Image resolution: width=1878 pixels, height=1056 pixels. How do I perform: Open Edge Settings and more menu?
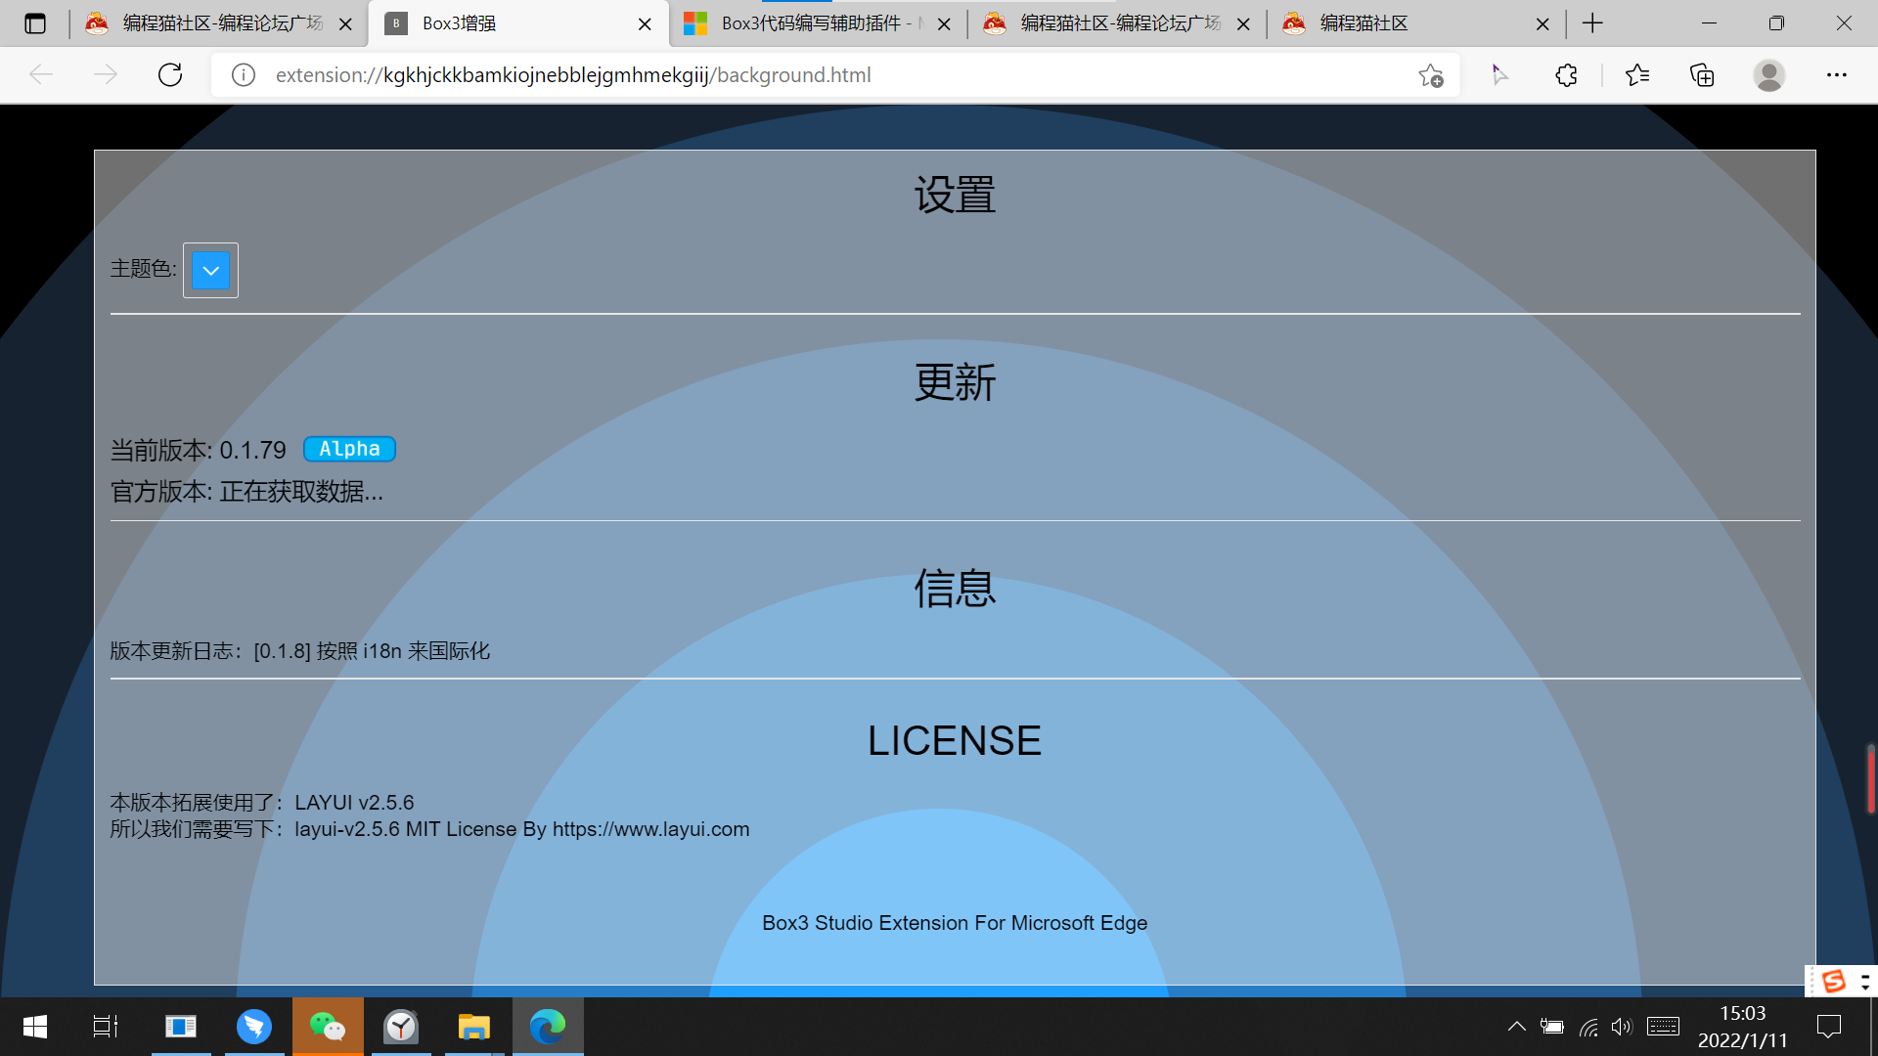[1837, 75]
